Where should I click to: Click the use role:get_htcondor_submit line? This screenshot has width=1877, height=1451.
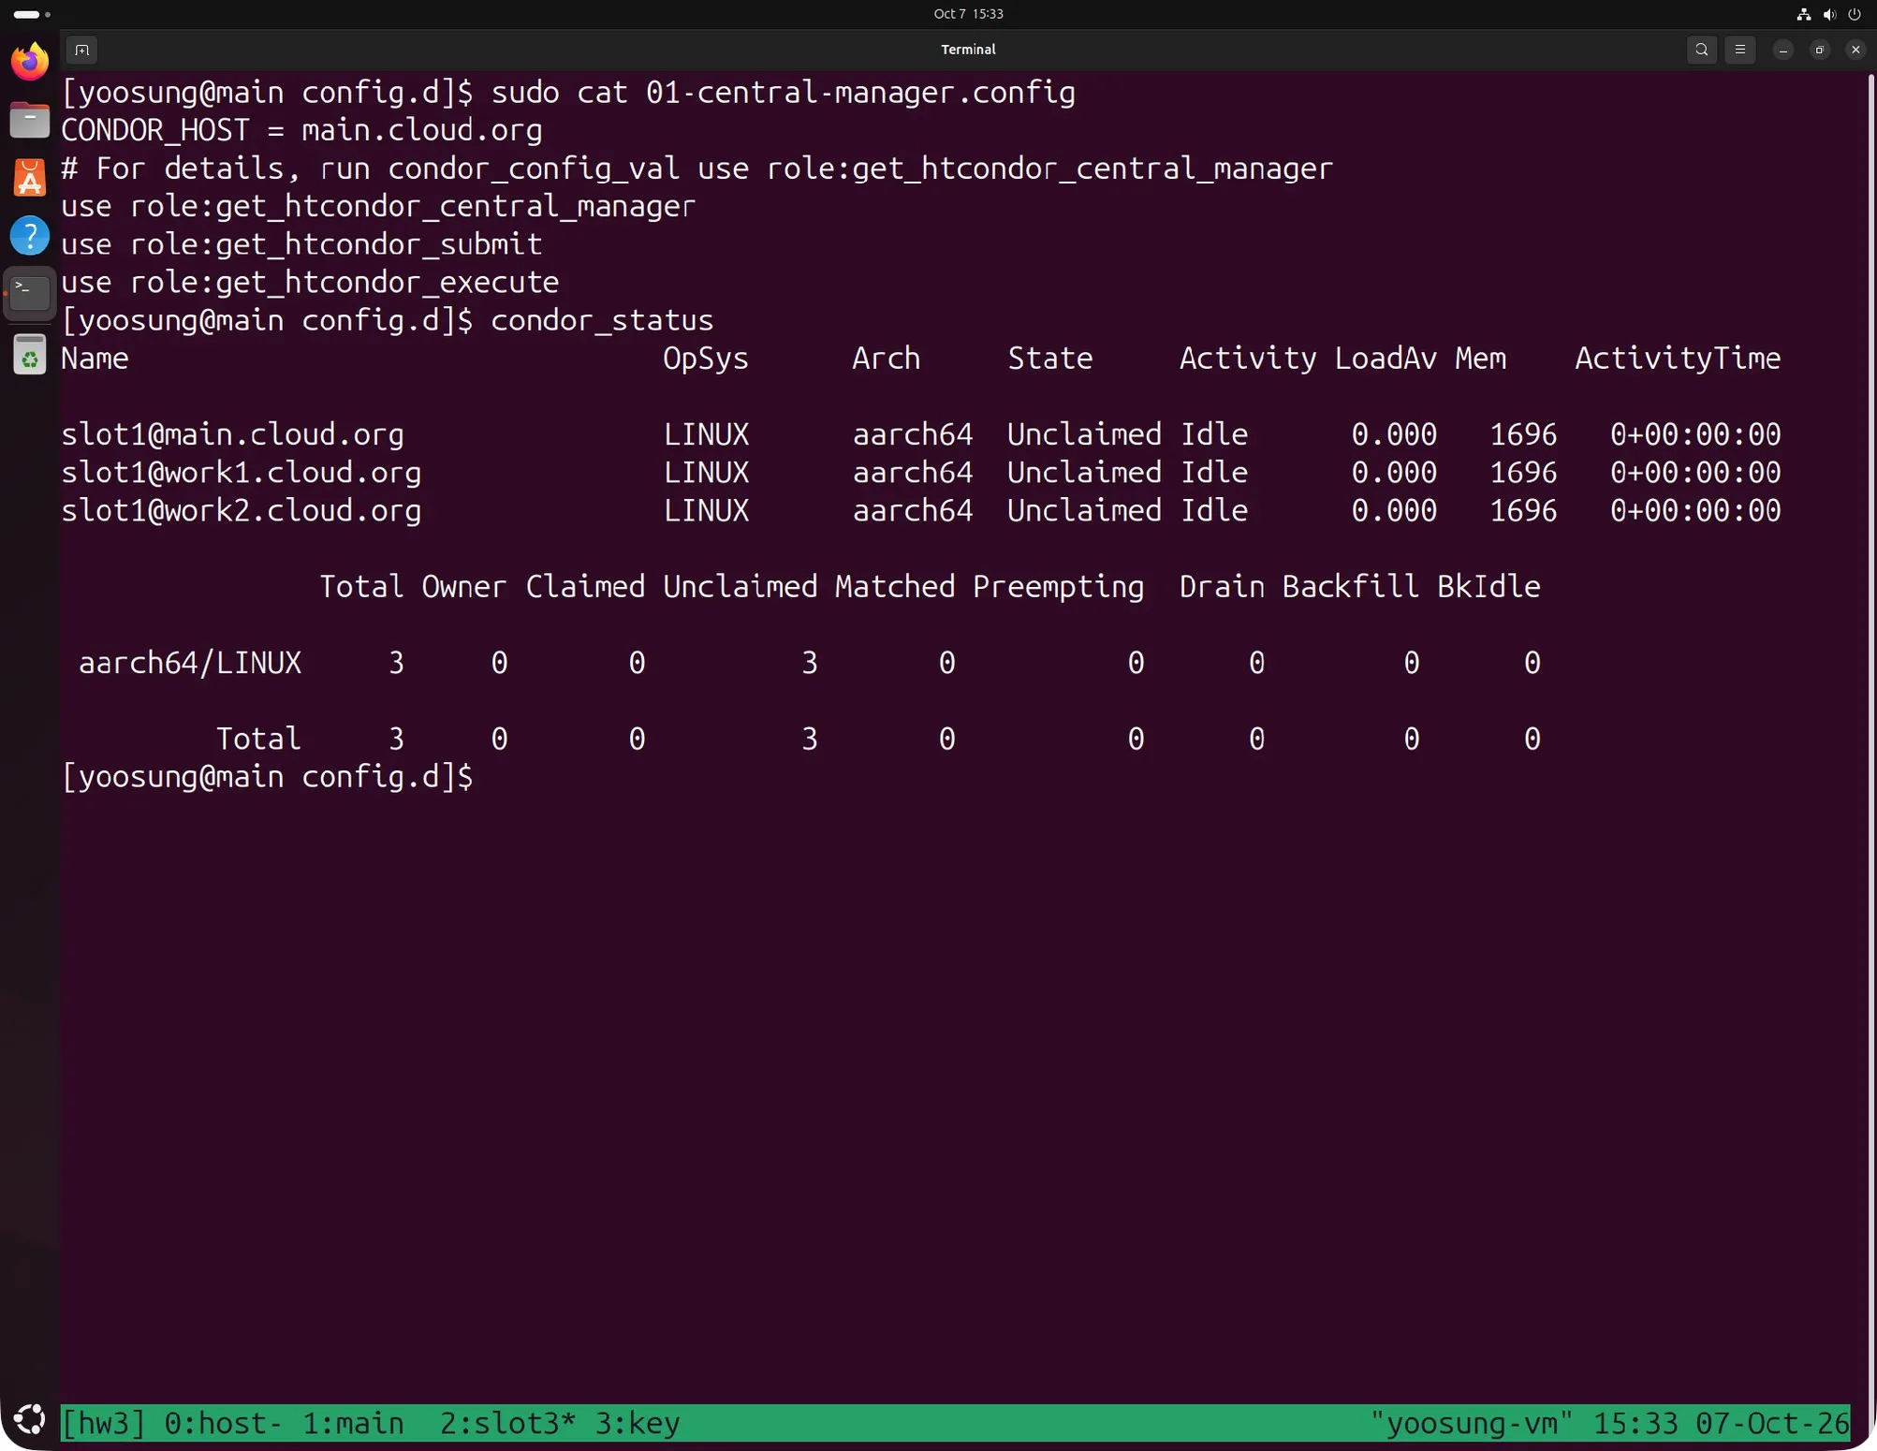[x=301, y=244]
